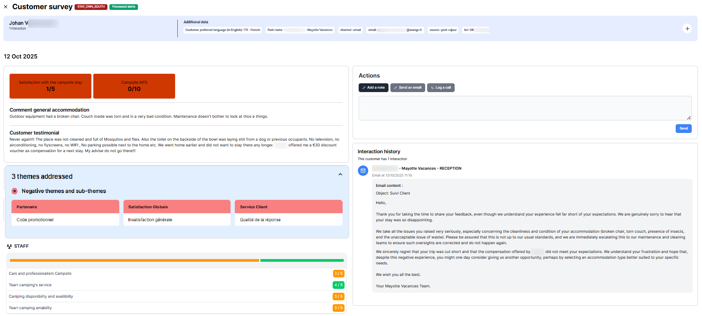Close the Customer survey panel
Screen dimensions: 702x316
[6, 7]
